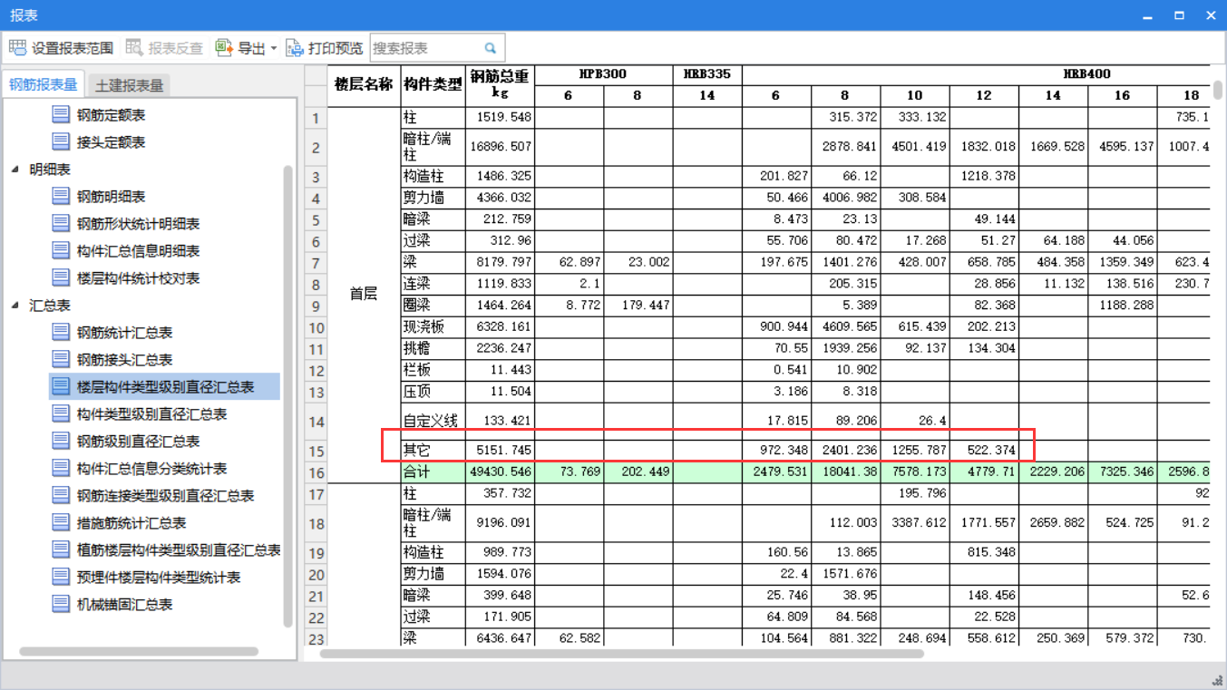Click the 剪力墙 cell in row 4
The width and height of the screenshot is (1227, 690).
(433, 198)
